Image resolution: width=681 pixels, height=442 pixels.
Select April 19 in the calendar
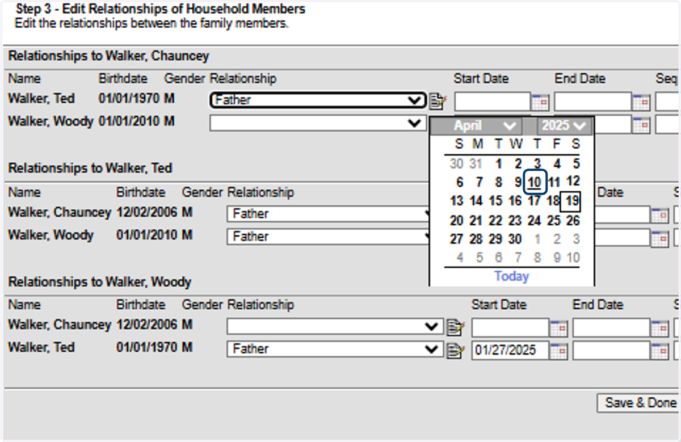[571, 201]
